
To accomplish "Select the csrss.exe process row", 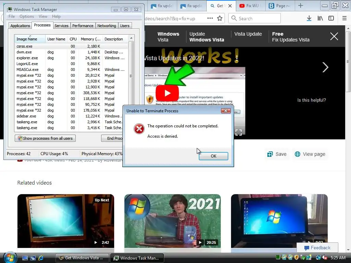I will pos(71,46).
